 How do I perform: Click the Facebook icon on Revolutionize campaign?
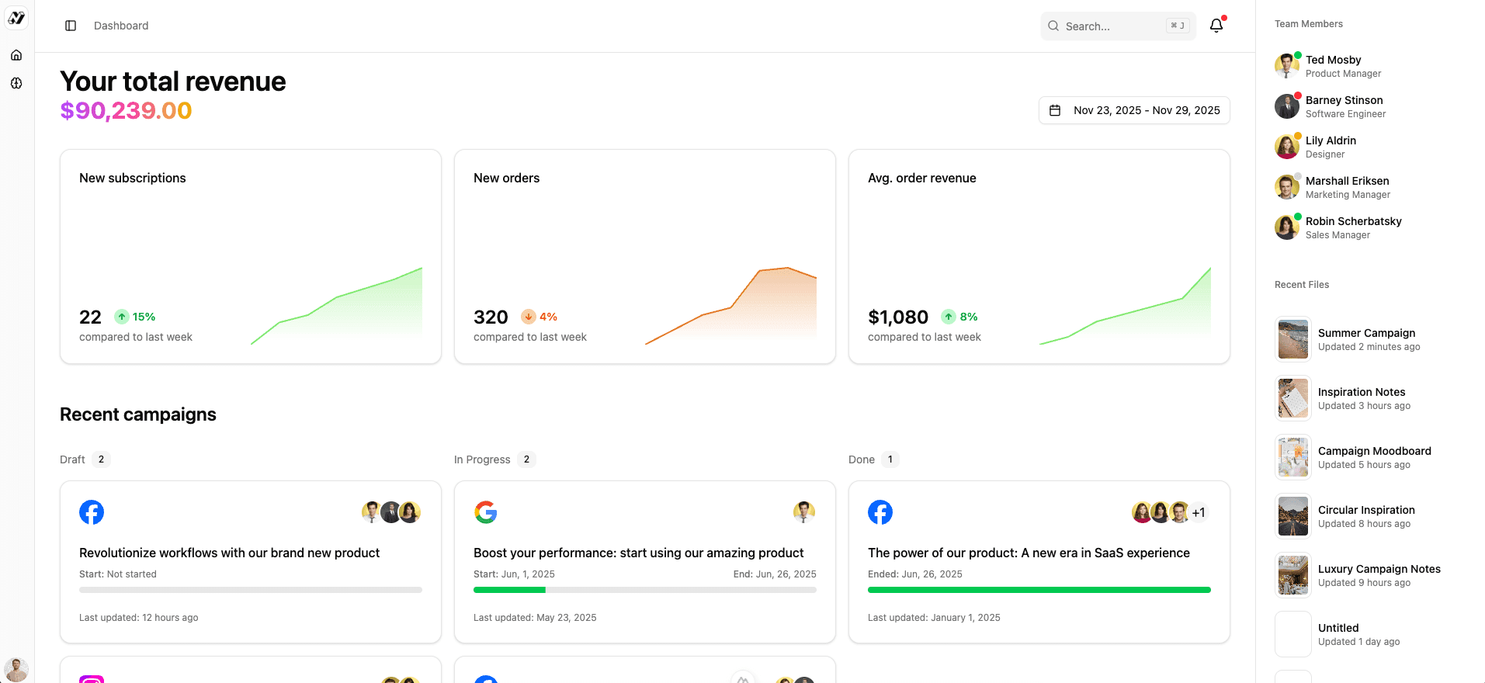pyautogui.click(x=92, y=512)
